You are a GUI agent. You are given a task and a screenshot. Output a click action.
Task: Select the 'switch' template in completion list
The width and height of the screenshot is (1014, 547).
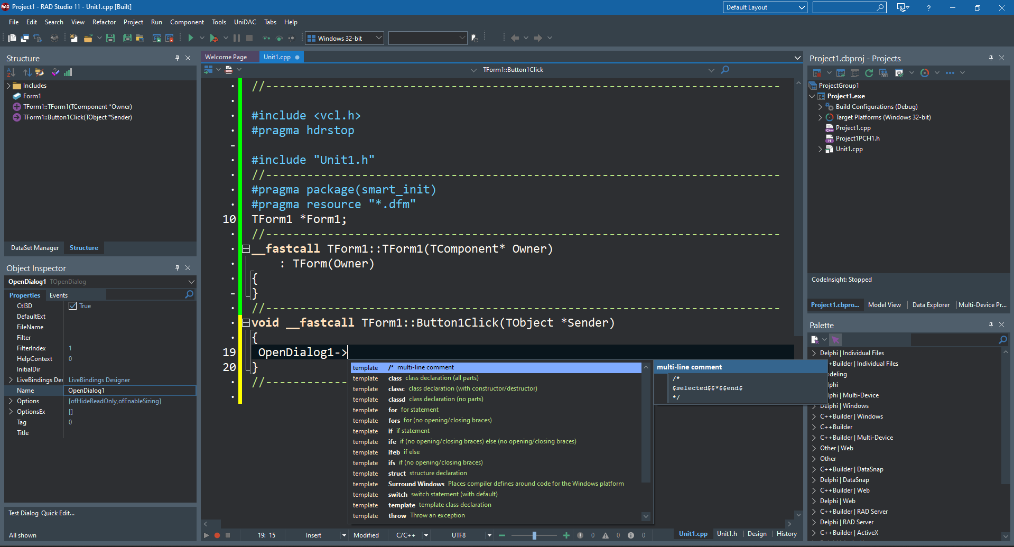click(496, 495)
